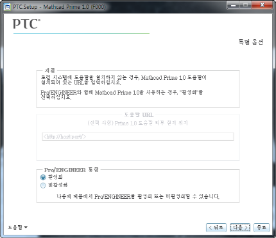Open the 도움말 help dropdown
Image resolution: width=276 pixels, height=238 pixels.
point(18,227)
